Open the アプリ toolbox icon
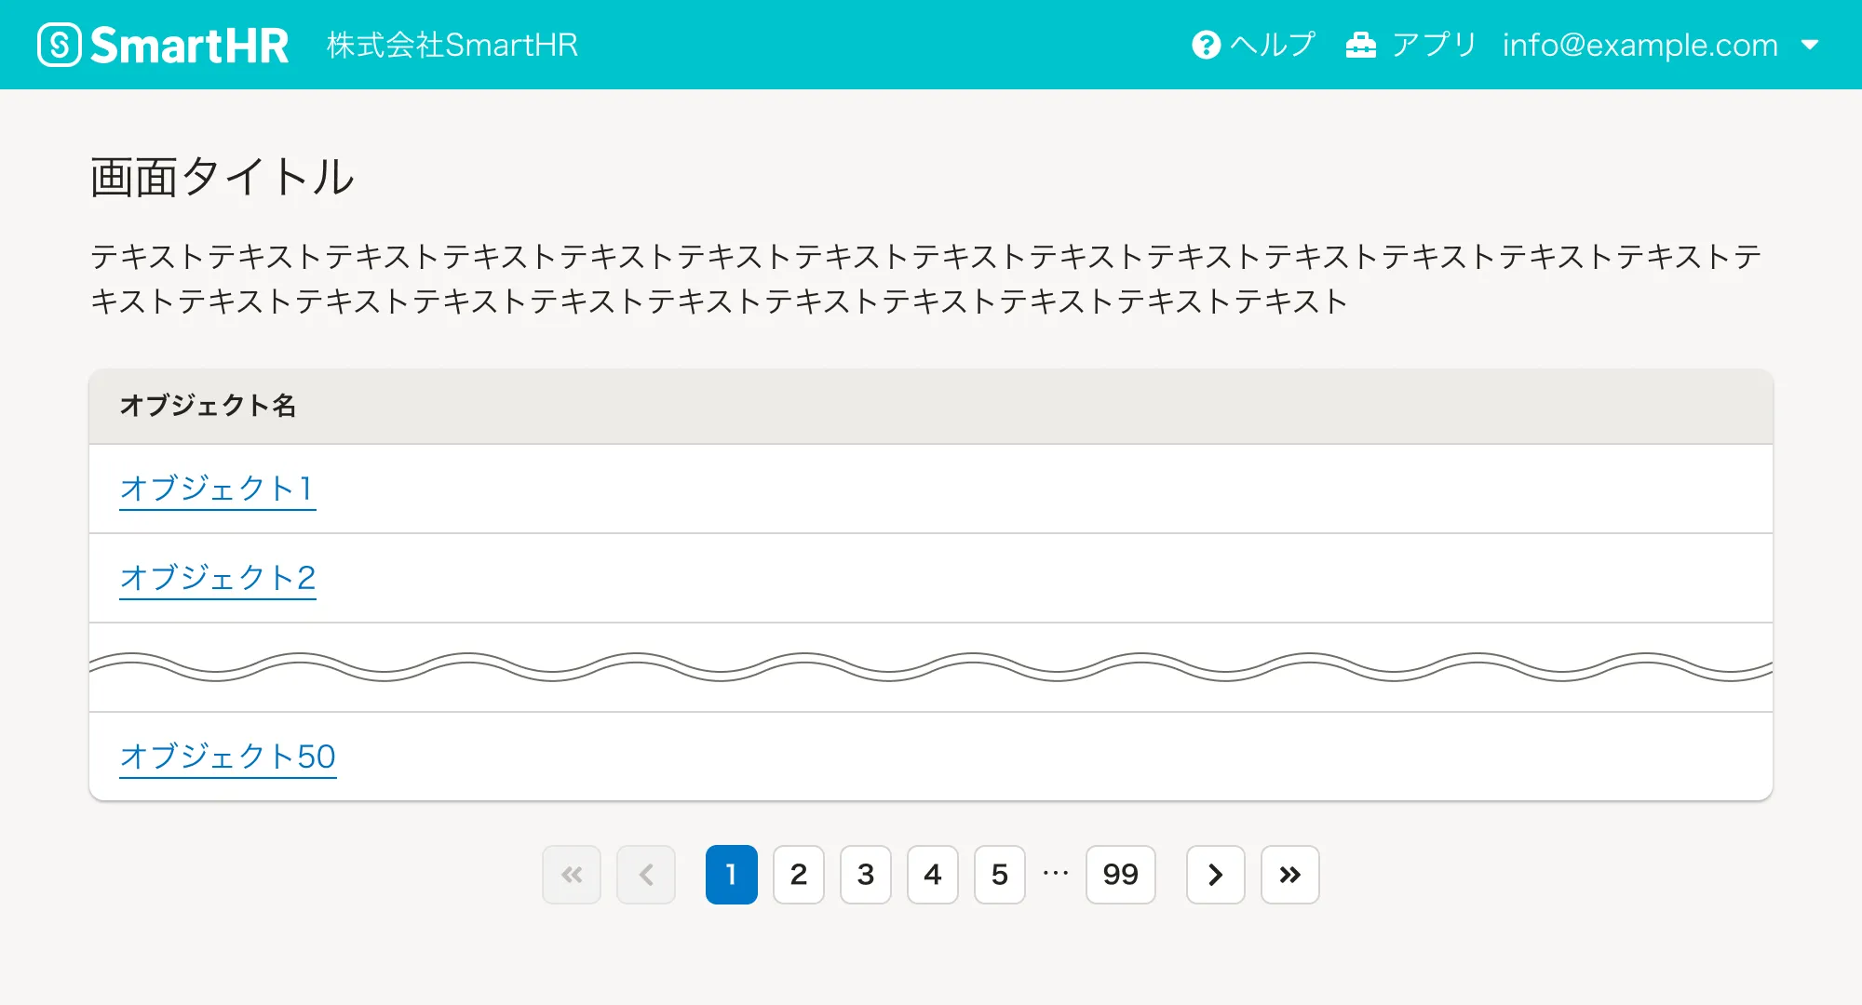1862x1005 pixels. [x=1360, y=45]
